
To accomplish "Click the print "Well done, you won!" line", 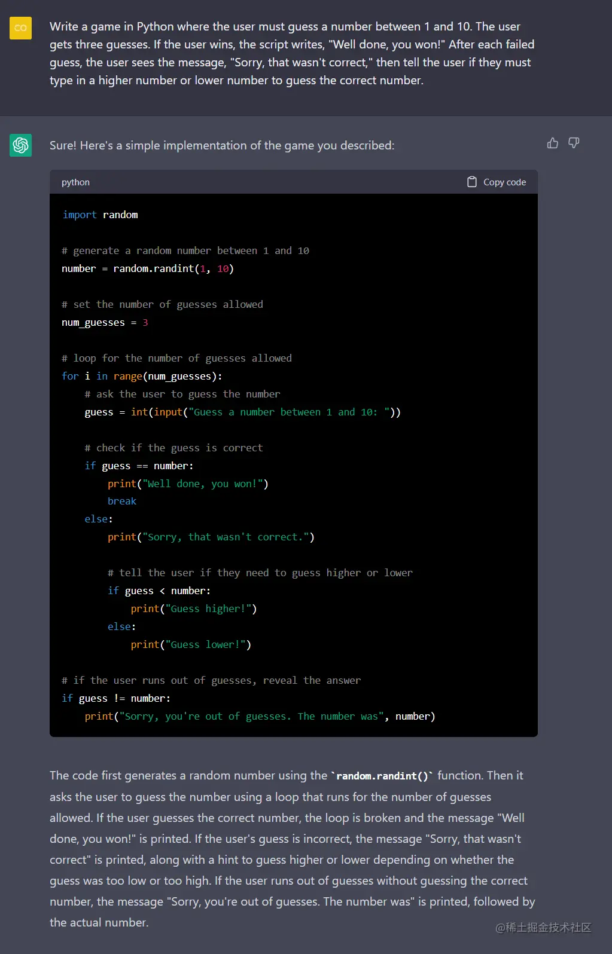I will (188, 484).
